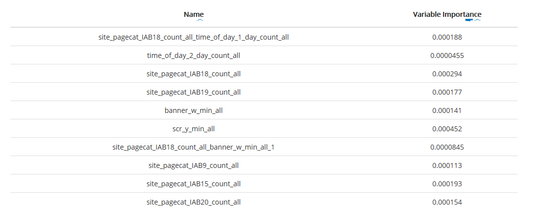Click importance value 0.000452
The height and width of the screenshot is (215, 536).
[447, 129]
